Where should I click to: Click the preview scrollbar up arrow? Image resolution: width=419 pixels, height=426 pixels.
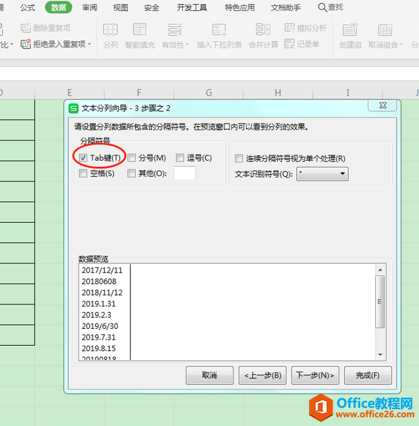[380, 270]
